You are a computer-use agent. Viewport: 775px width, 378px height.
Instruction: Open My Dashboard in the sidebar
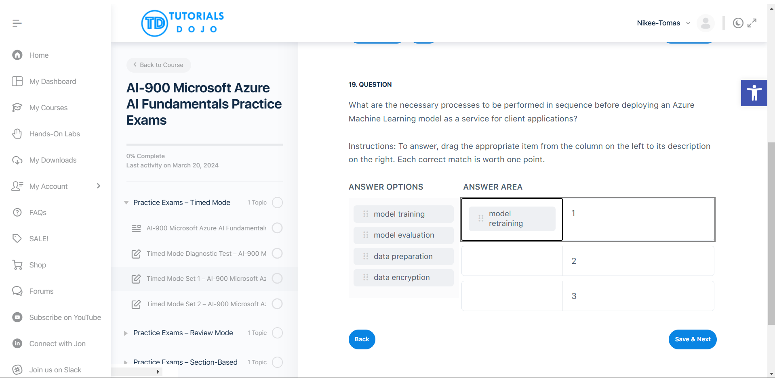[53, 81]
